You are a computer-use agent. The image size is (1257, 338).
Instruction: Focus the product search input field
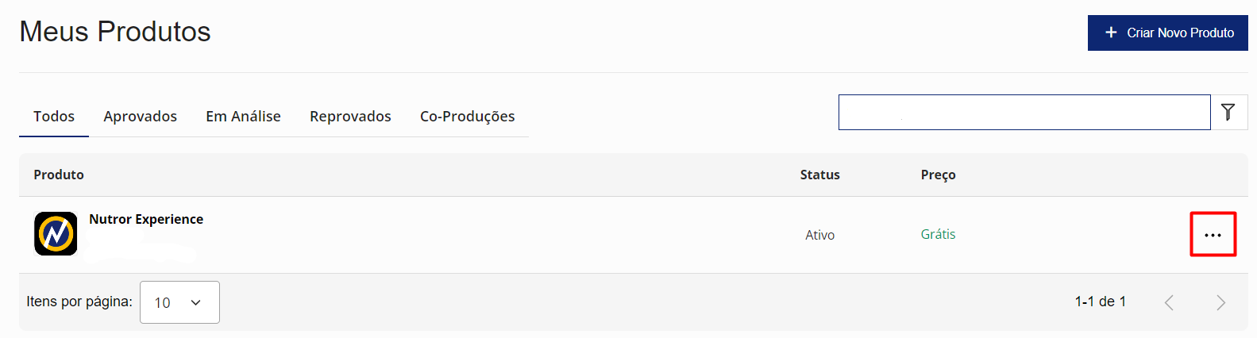[x=1024, y=112]
